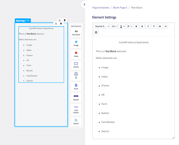Add a Video element
The image size is (179, 145).
click(x=76, y=54)
